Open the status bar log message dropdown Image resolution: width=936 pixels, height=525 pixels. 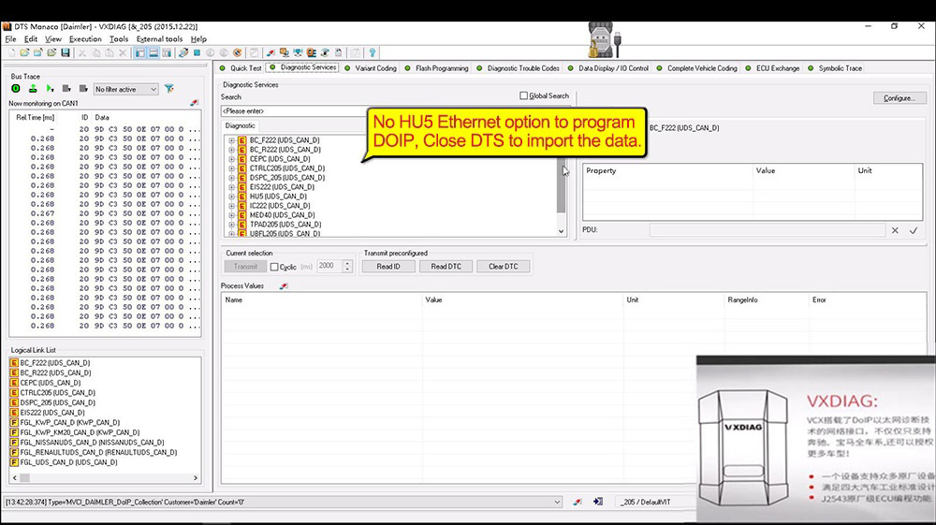click(x=557, y=503)
